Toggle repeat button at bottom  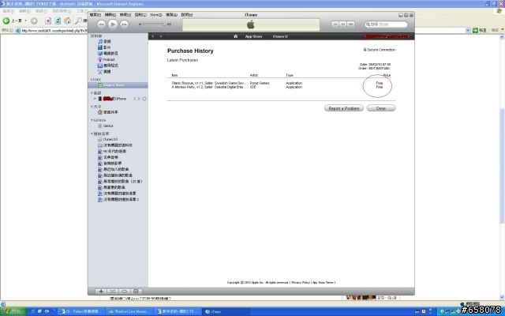[124, 292]
